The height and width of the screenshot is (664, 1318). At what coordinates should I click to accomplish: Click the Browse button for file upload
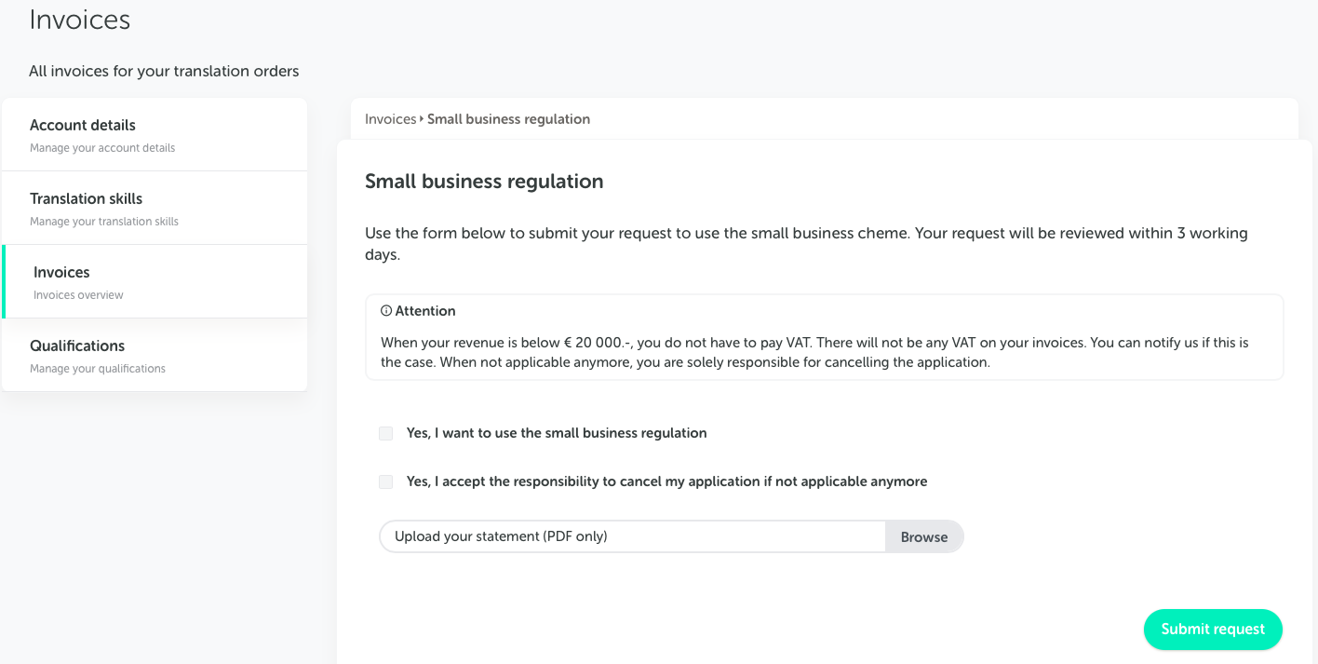(923, 536)
